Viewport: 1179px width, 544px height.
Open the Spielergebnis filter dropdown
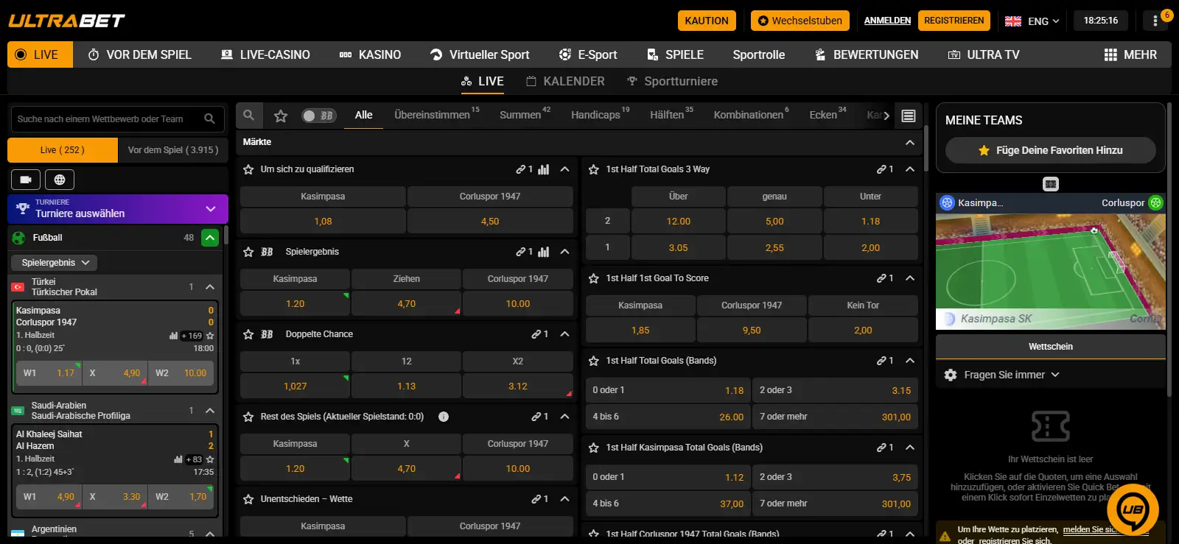[55, 263]
